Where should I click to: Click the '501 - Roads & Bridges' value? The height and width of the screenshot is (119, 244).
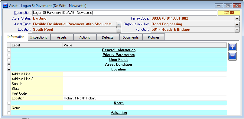tap(171, 30)
